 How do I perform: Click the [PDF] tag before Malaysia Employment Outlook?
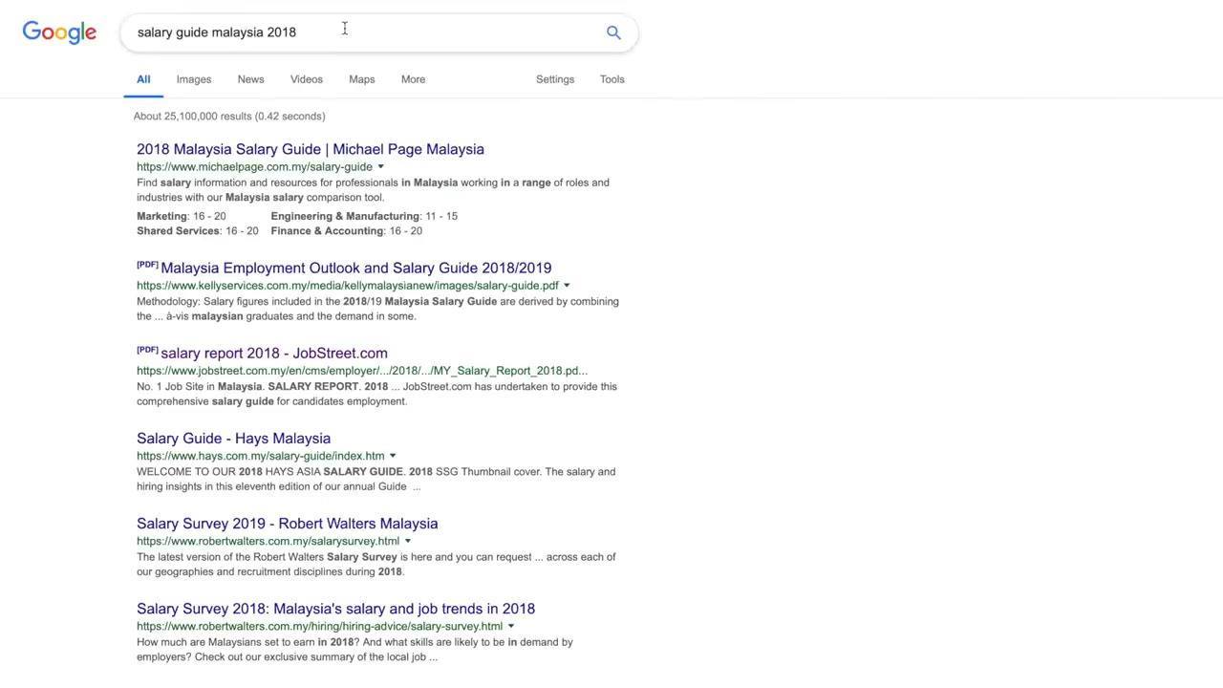click(x=147, y=265)
